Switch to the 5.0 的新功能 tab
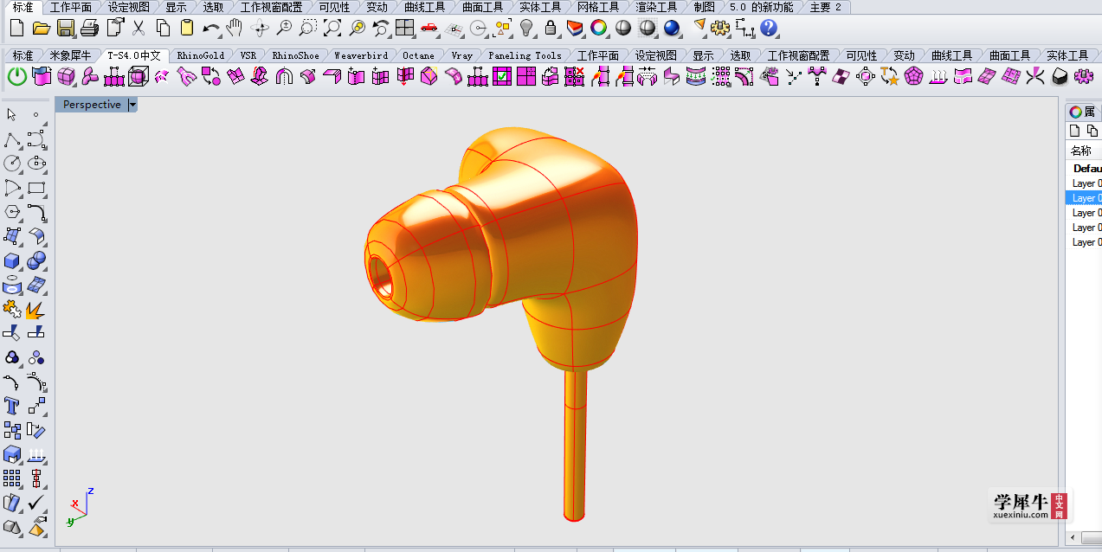1102x552 pixels. [x=761, y=7]
